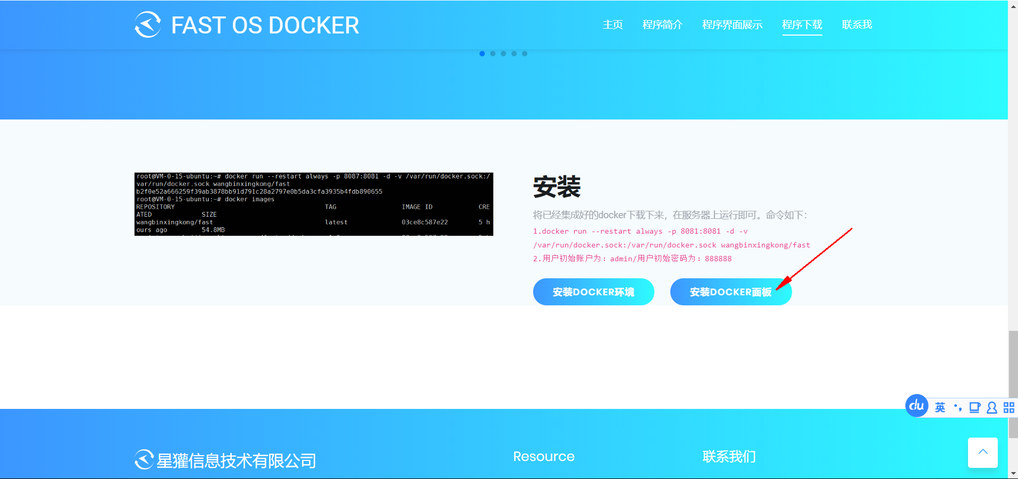Open the 程序界面展示 navigation tab
This screenshot has height=479, width=1018.
pyautogui.click(x=732, y=24)
